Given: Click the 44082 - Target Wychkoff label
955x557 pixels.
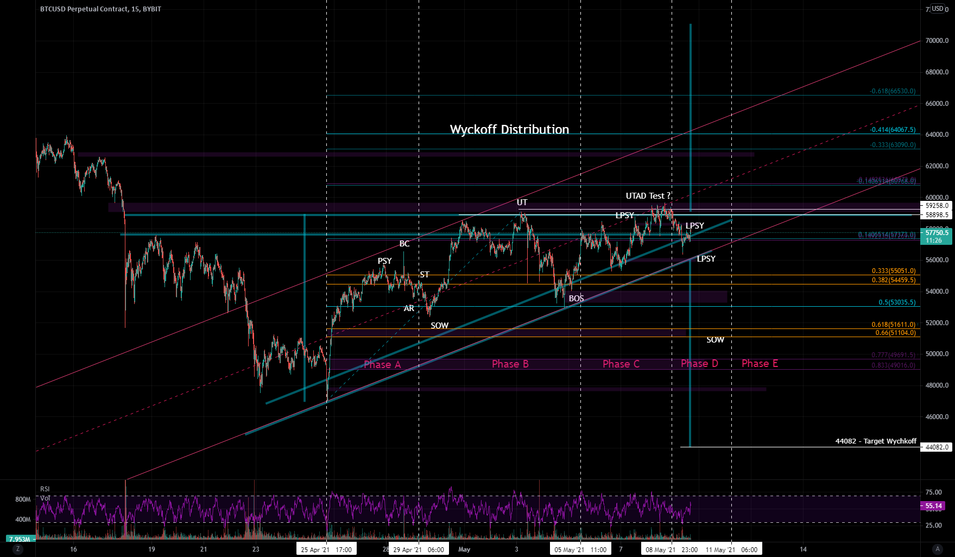Looking at the screenshot, I should pos(876,441).
